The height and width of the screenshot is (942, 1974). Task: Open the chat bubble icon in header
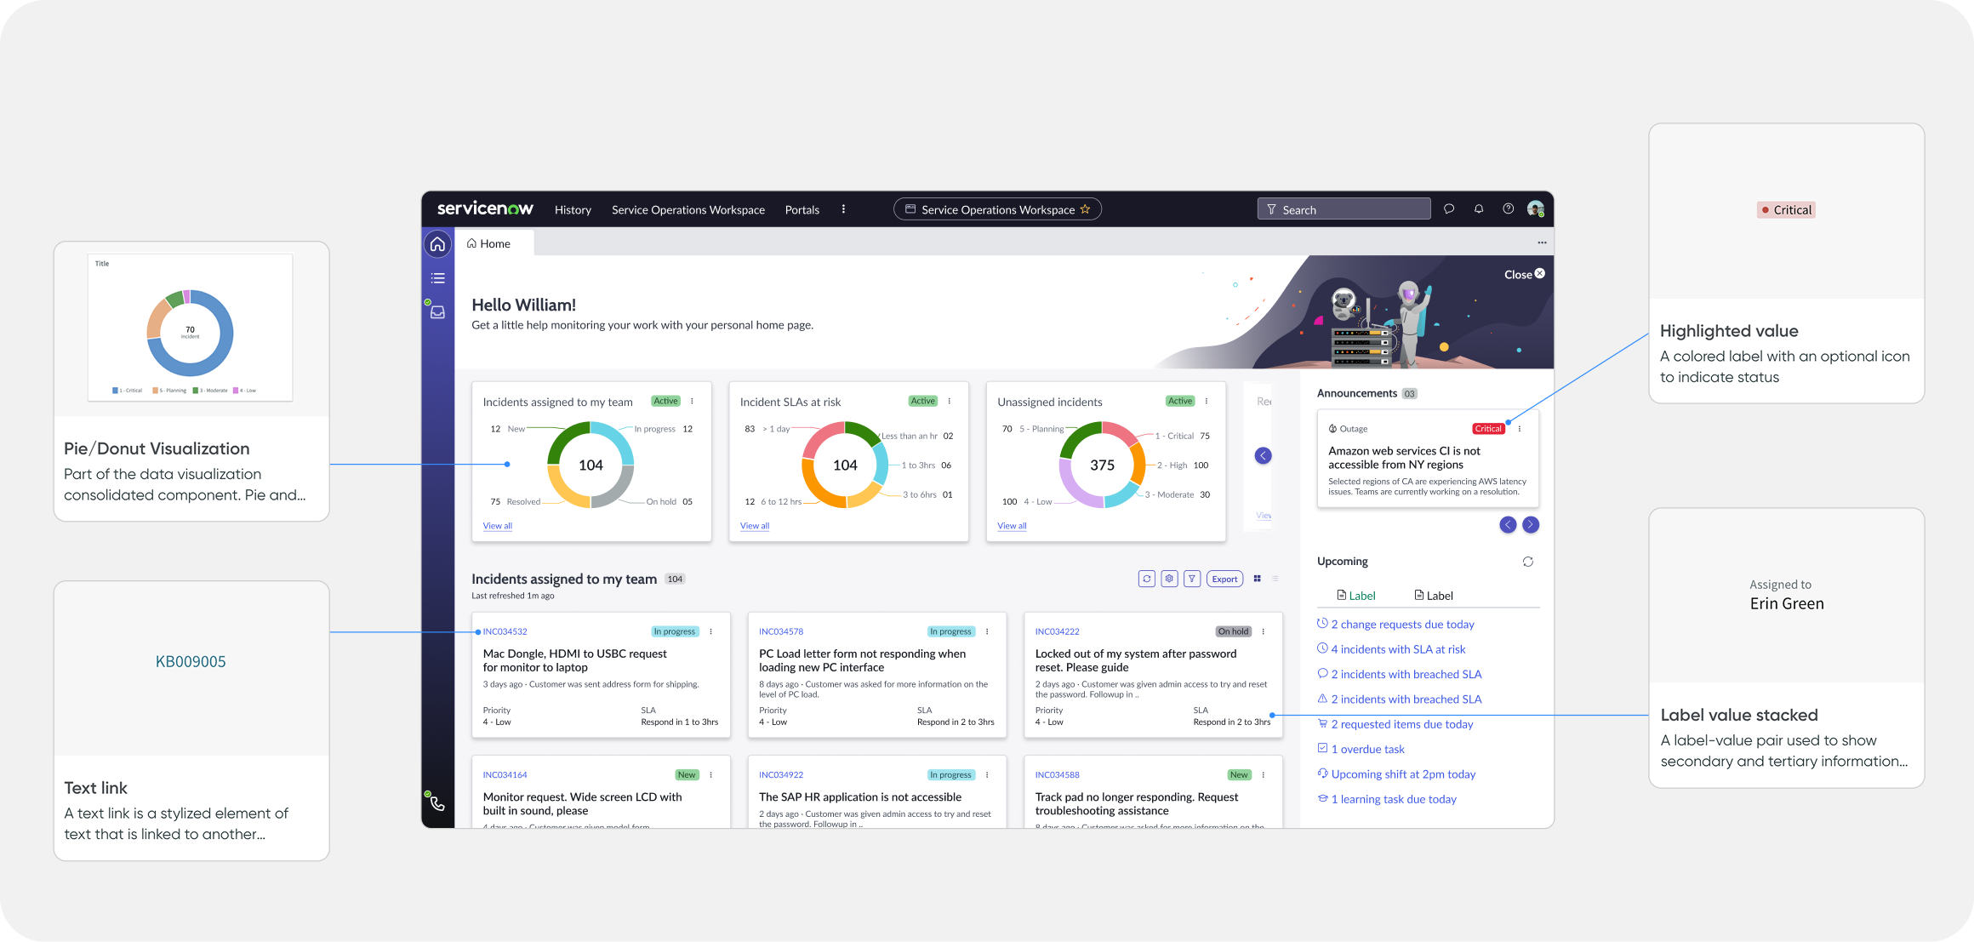click(x=1449, y=209)
